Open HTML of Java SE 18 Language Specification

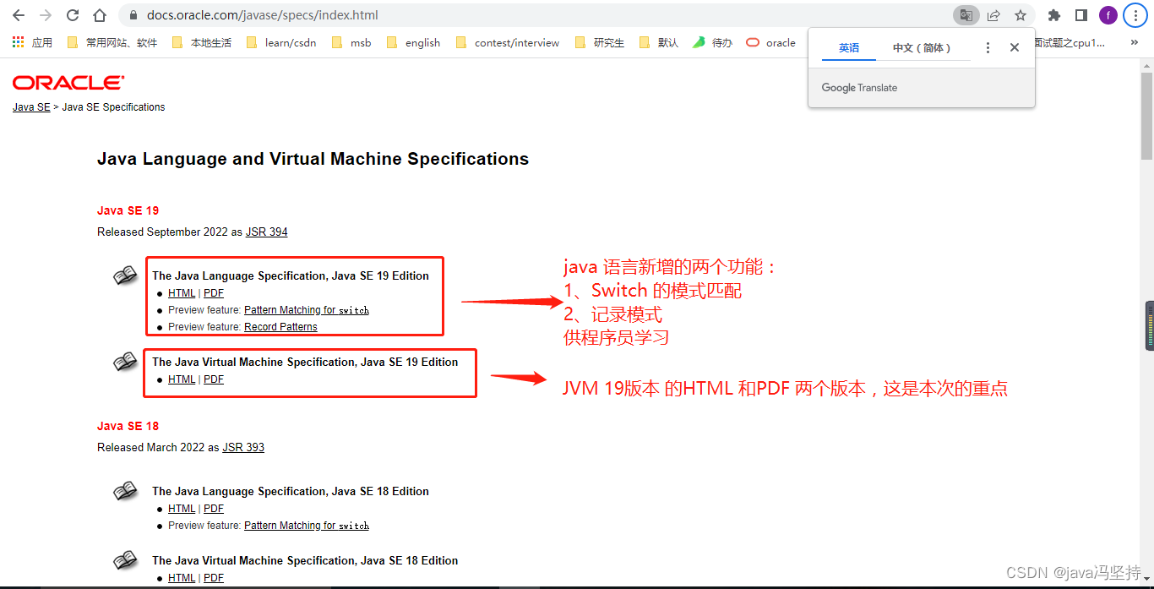(182, 509)
